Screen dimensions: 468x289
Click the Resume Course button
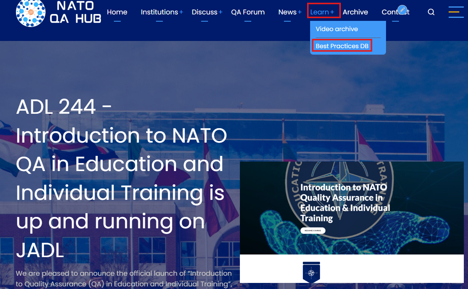(312, 230)
